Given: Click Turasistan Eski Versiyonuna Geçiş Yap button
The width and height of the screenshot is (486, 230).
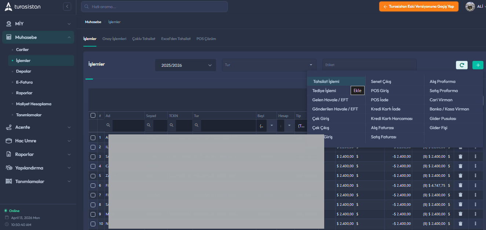Looking at the screenshot, I should click(419, 7).
